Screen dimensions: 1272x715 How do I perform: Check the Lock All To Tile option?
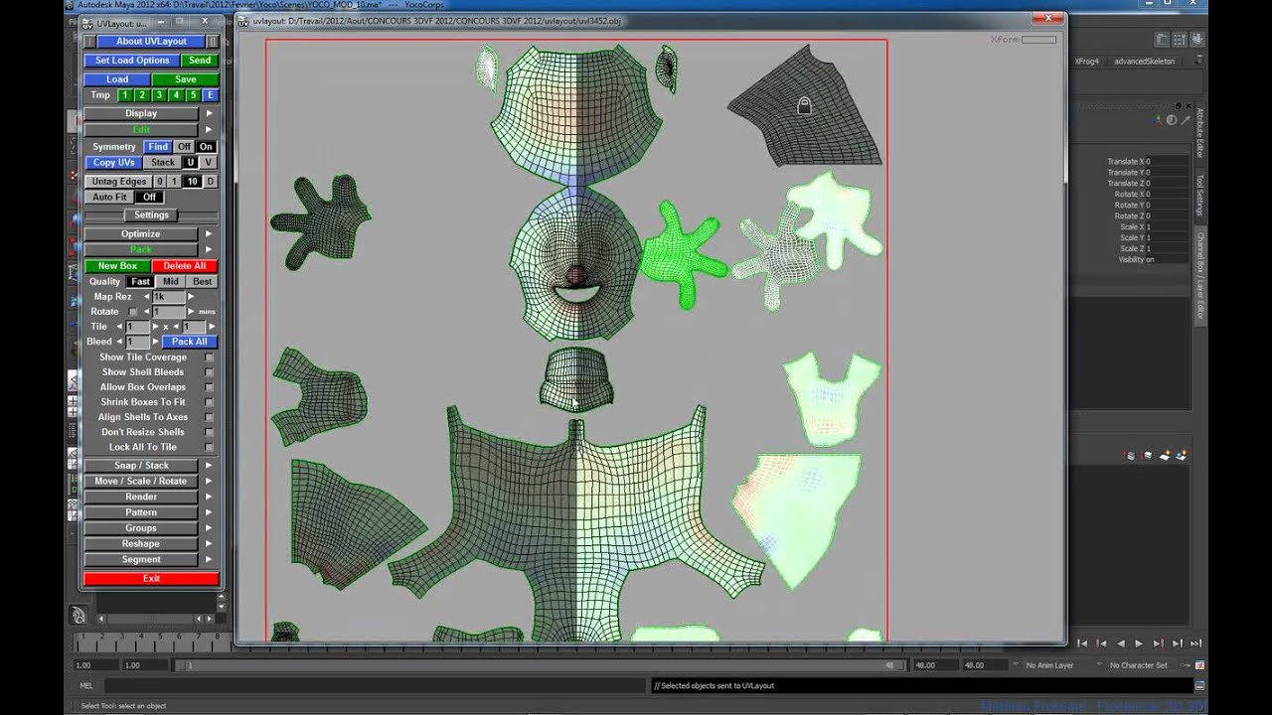[209, 447]
